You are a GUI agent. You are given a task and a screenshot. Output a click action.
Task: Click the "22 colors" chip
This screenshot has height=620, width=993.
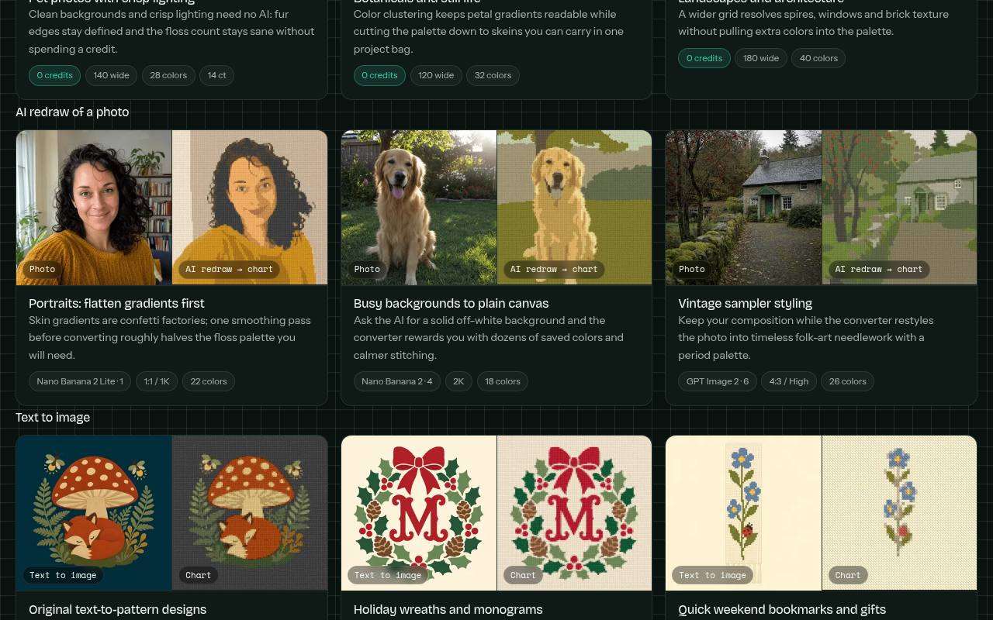(x=209, y=381)
